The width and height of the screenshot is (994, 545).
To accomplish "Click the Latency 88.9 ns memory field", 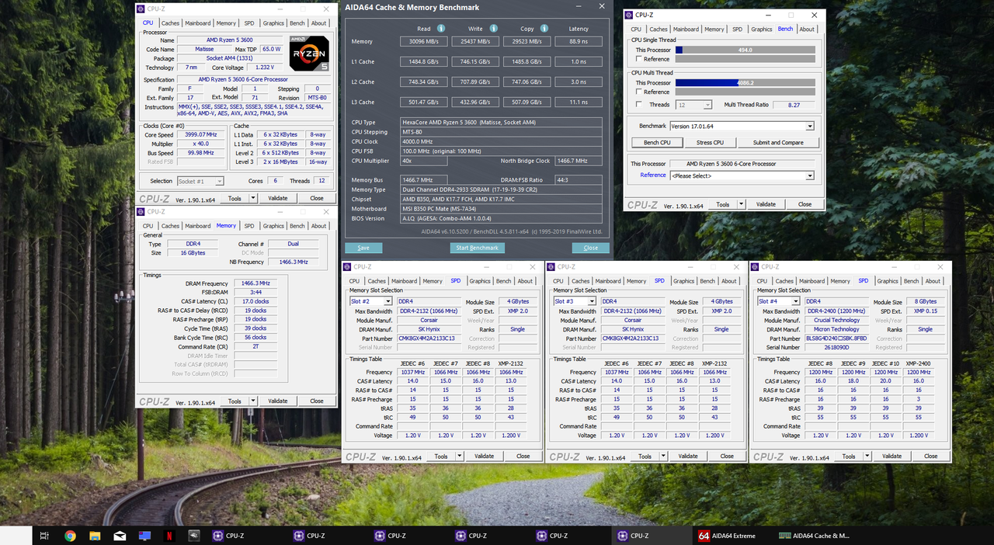I will (579, 41).
